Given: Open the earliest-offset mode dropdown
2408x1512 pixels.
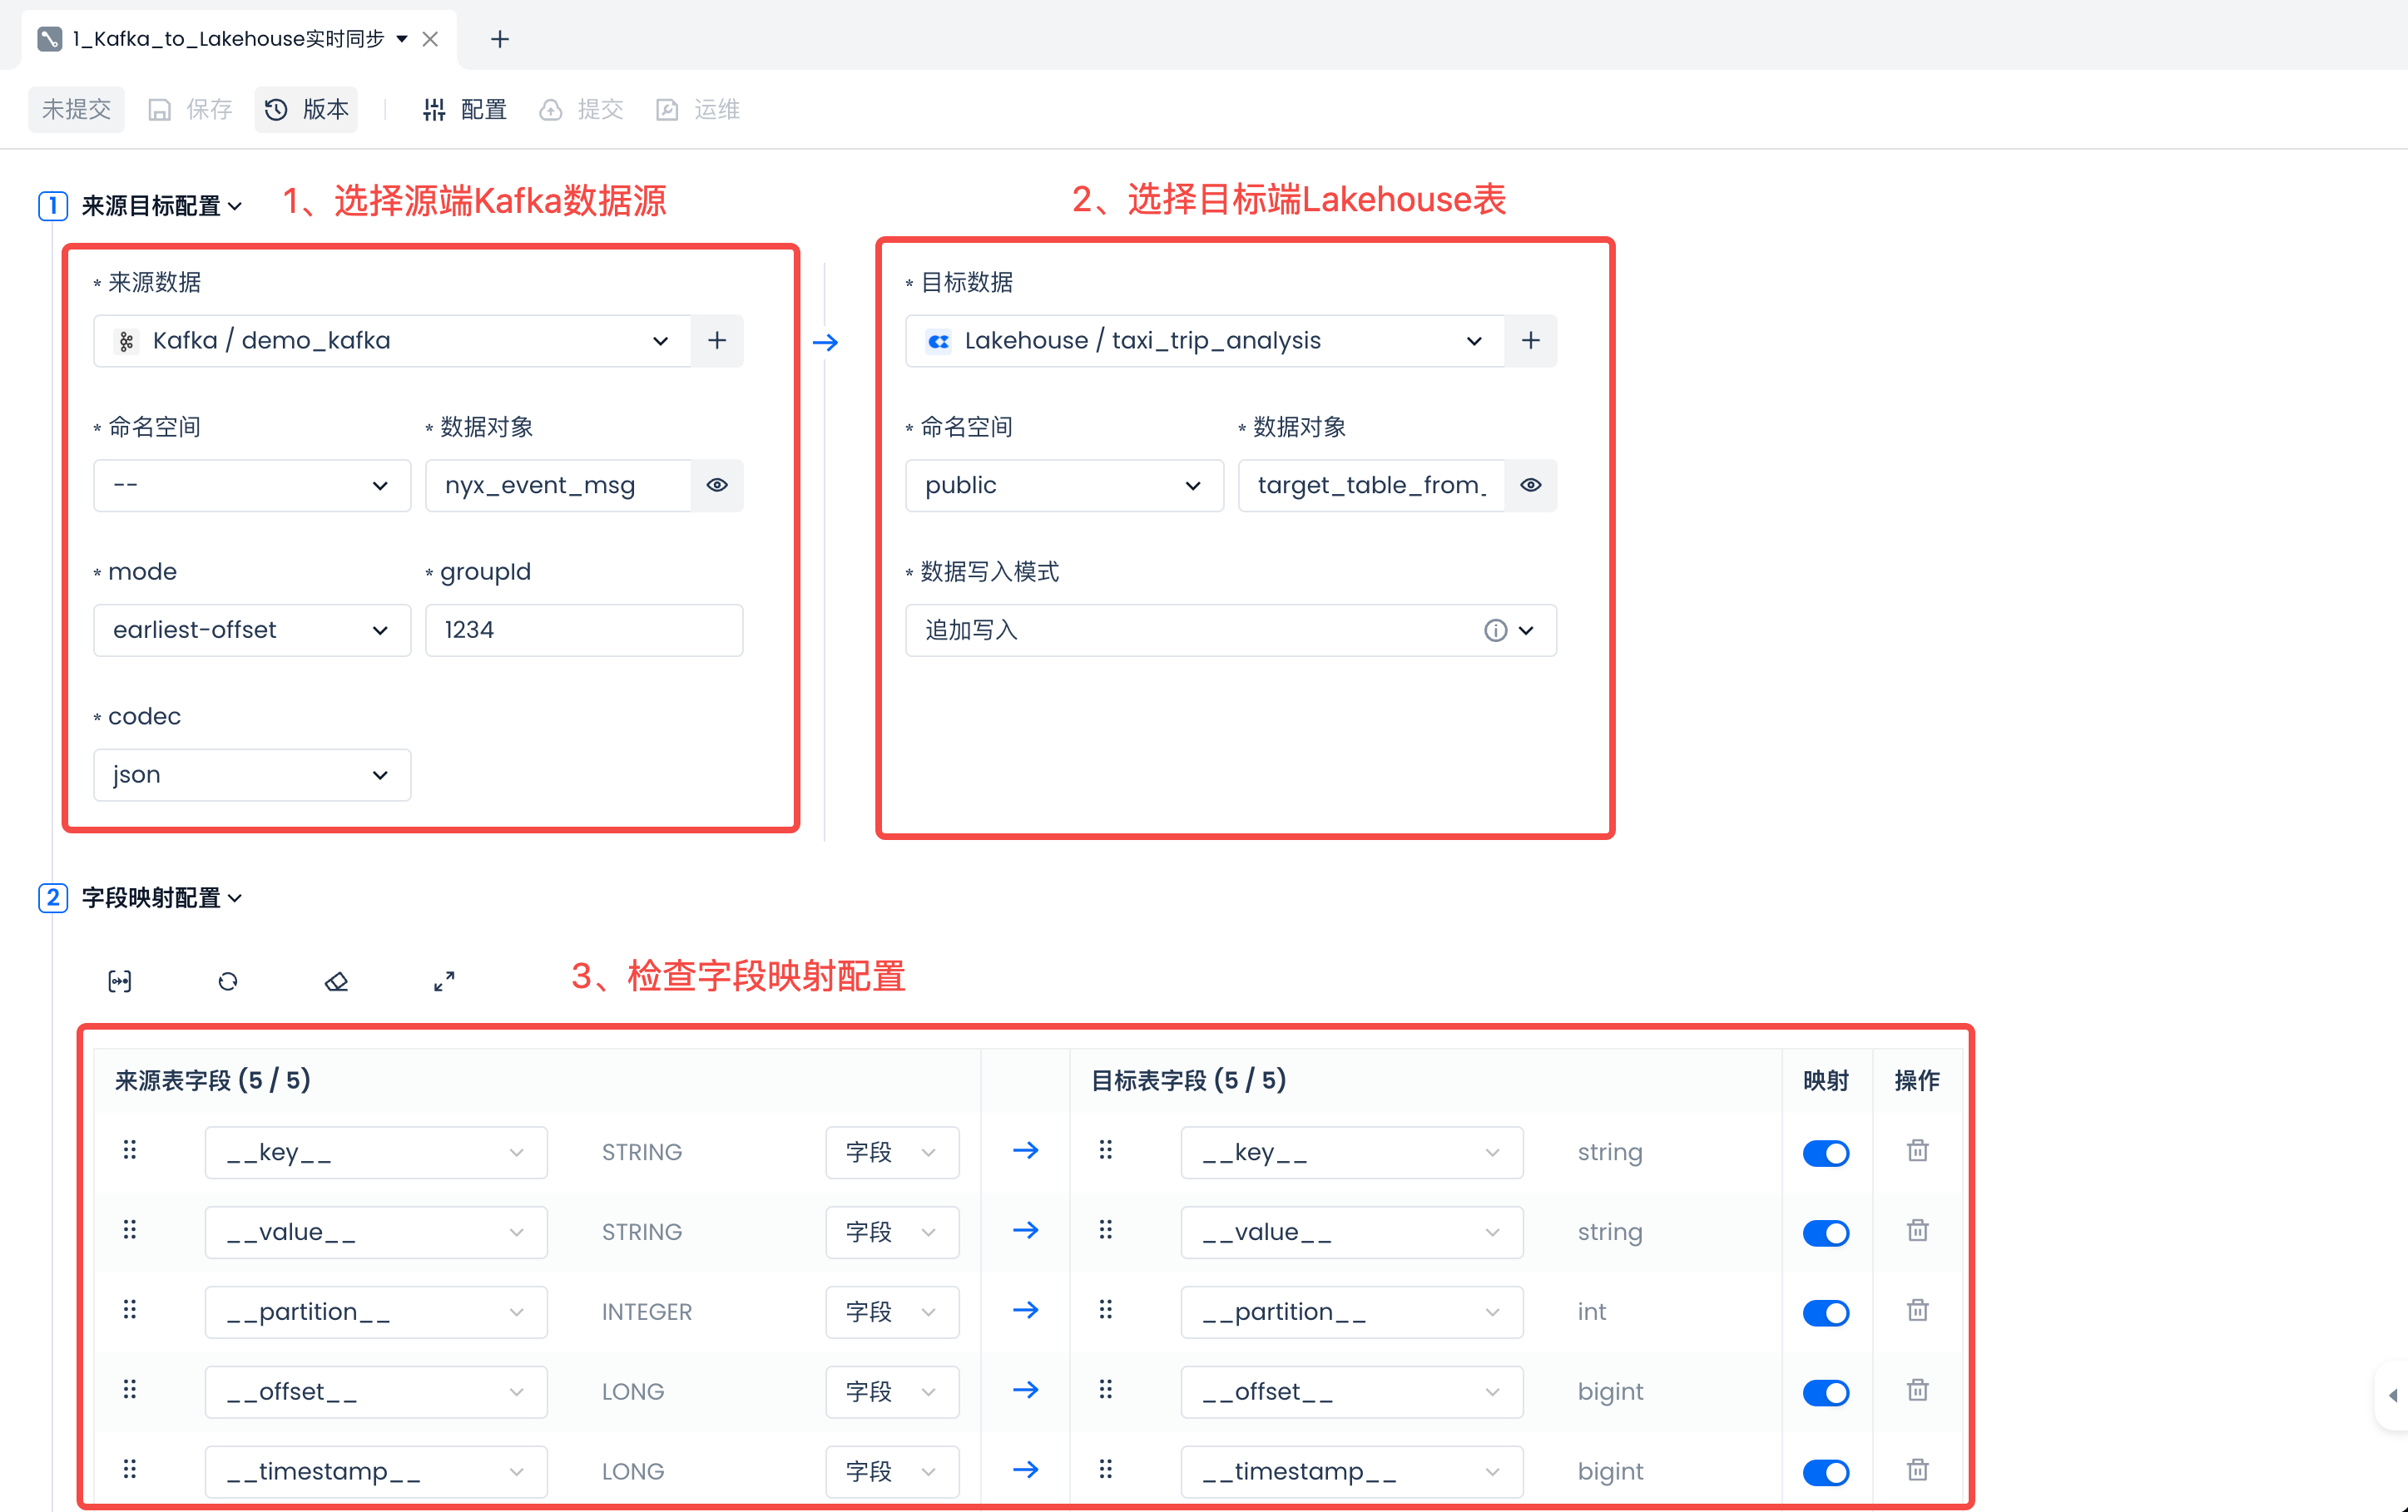Looking at the screenshot, I should (x=251, y=630).
